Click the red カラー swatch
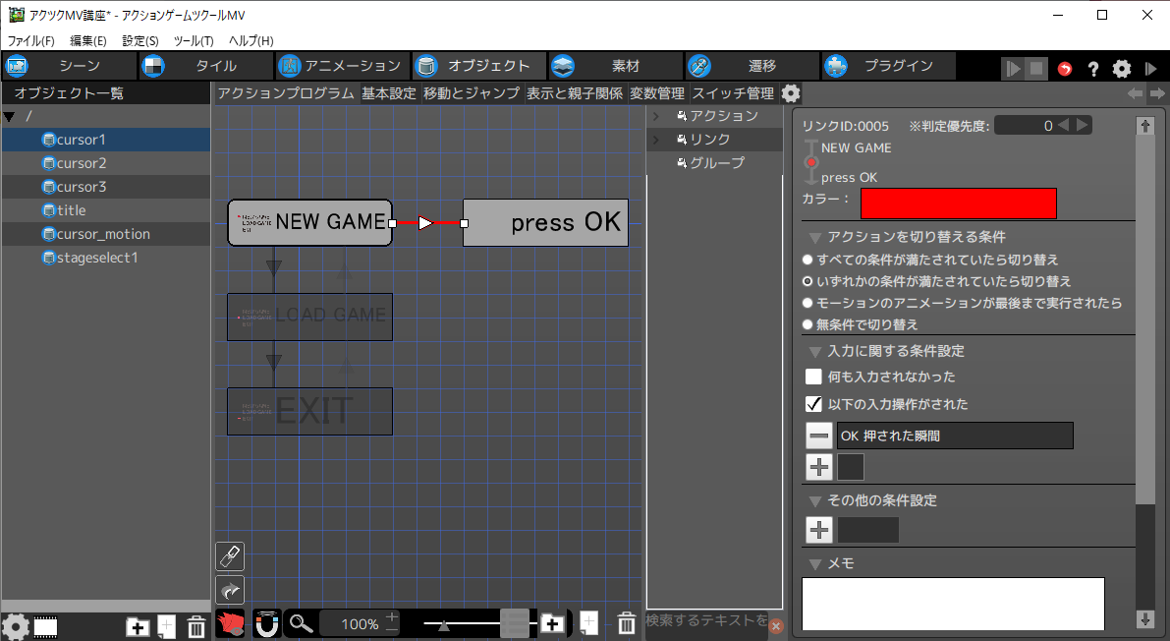Viewport: 1170px width, 641px height. point(958,204)
